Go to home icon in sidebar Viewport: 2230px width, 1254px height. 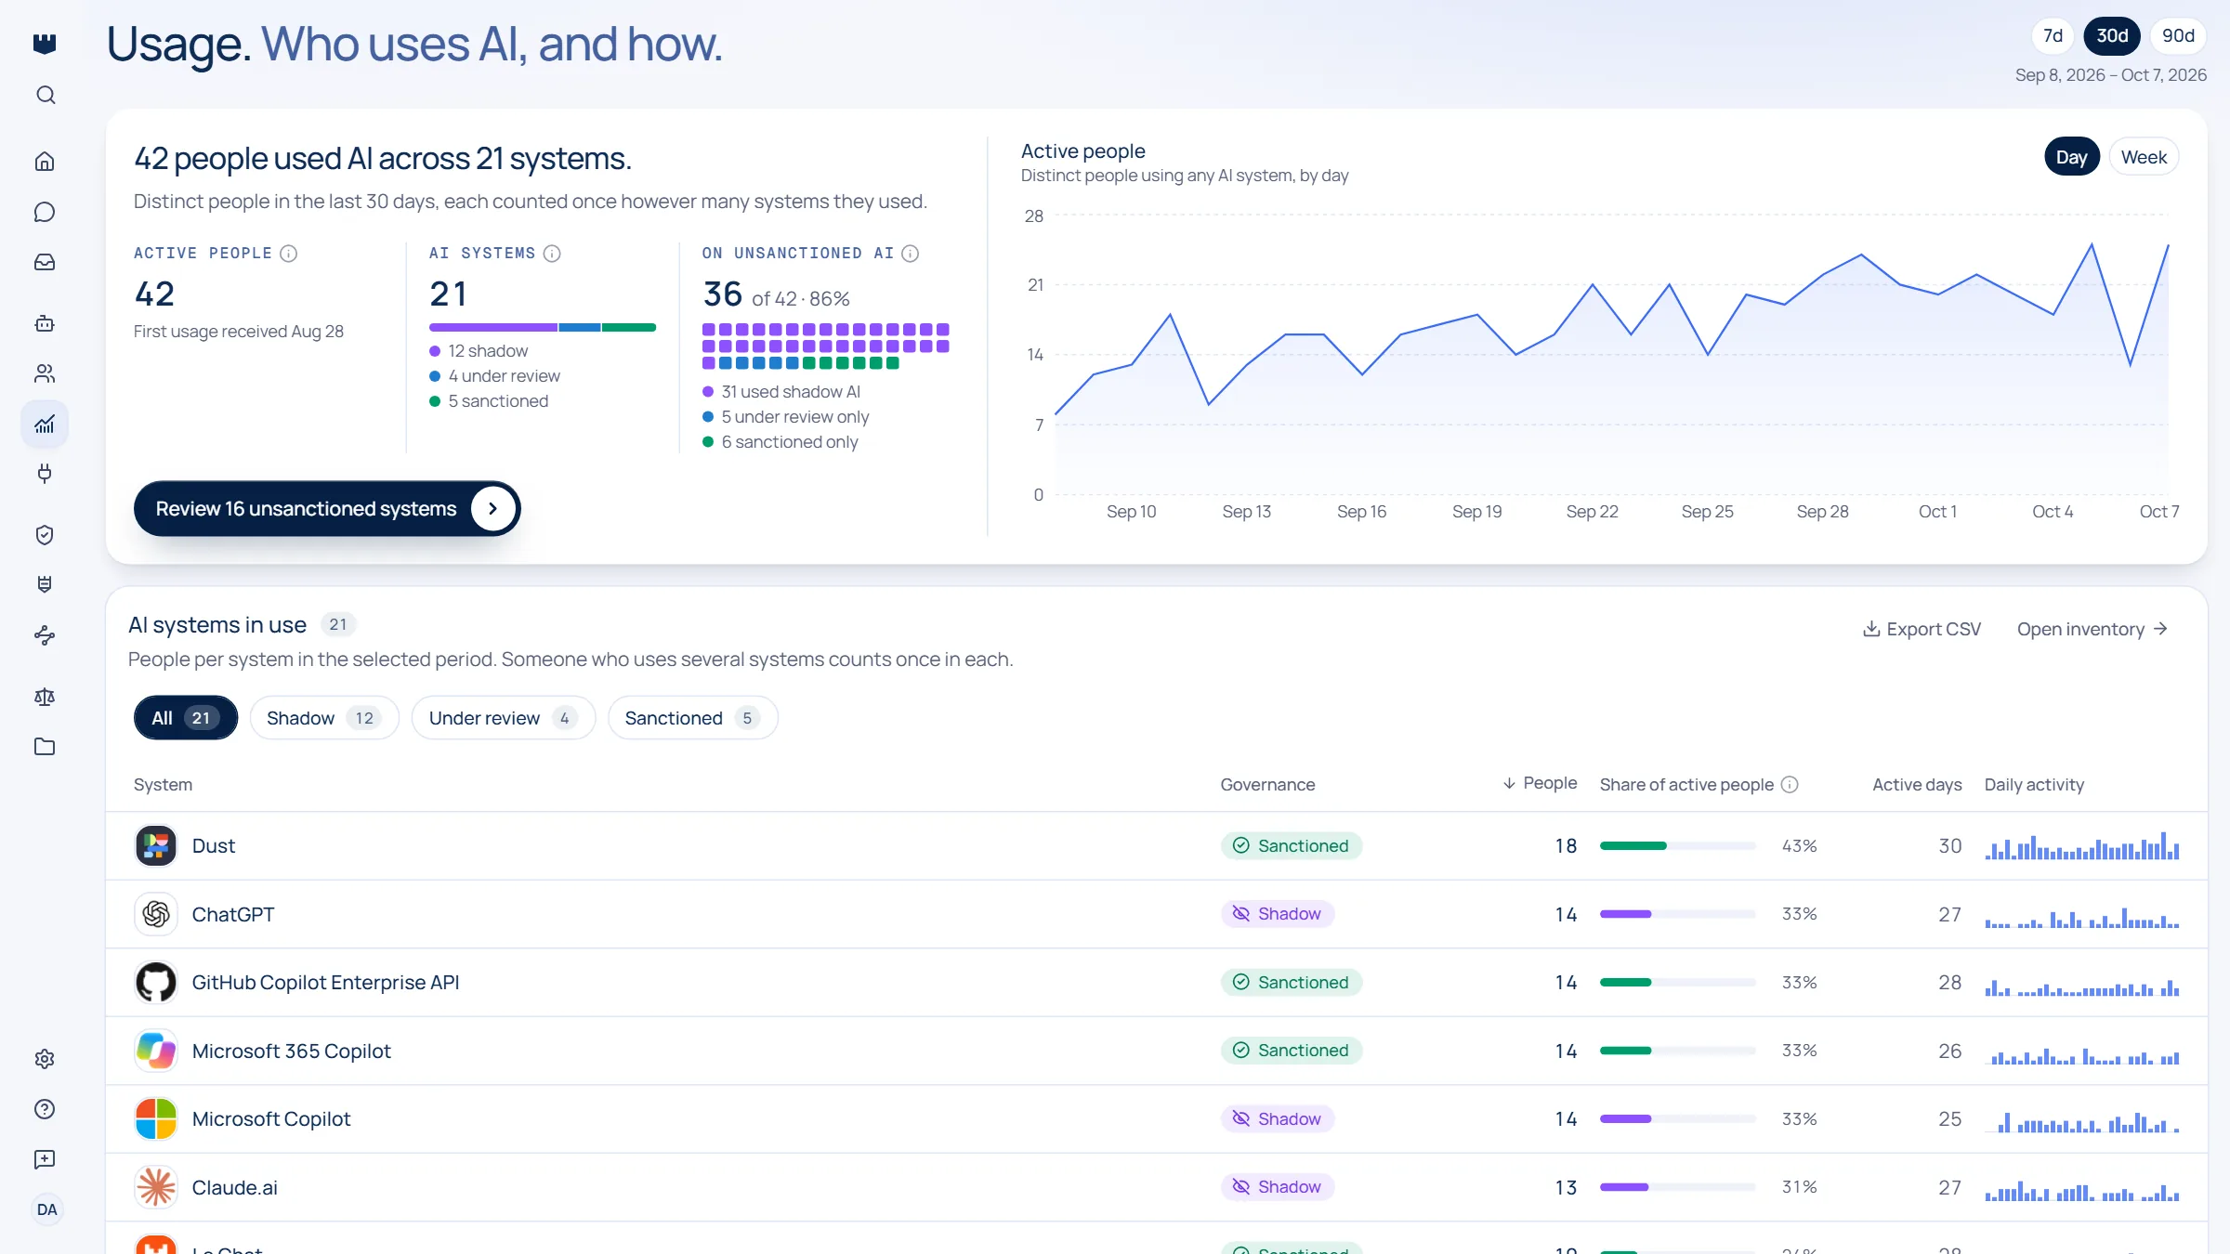(45, 162)
